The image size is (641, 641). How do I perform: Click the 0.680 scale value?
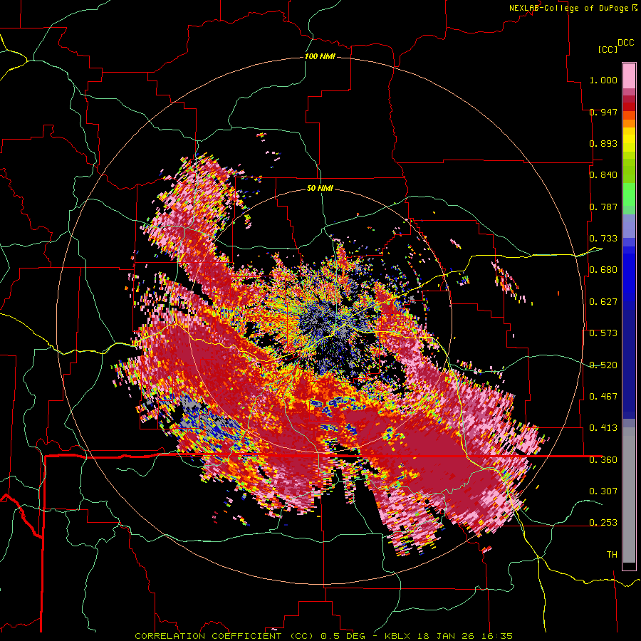coord(603,270)
